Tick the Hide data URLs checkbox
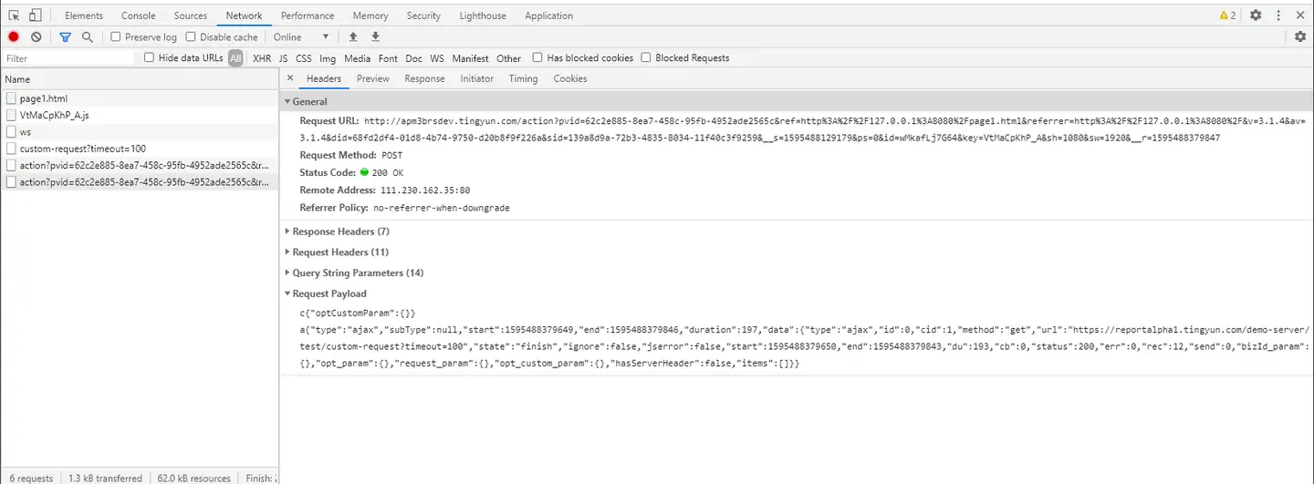The image size is (1314, 484). [150, 57]
